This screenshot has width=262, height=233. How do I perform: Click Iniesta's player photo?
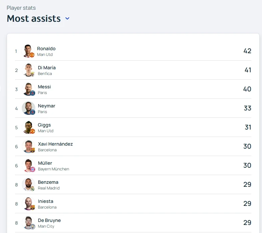click(29, 204)
